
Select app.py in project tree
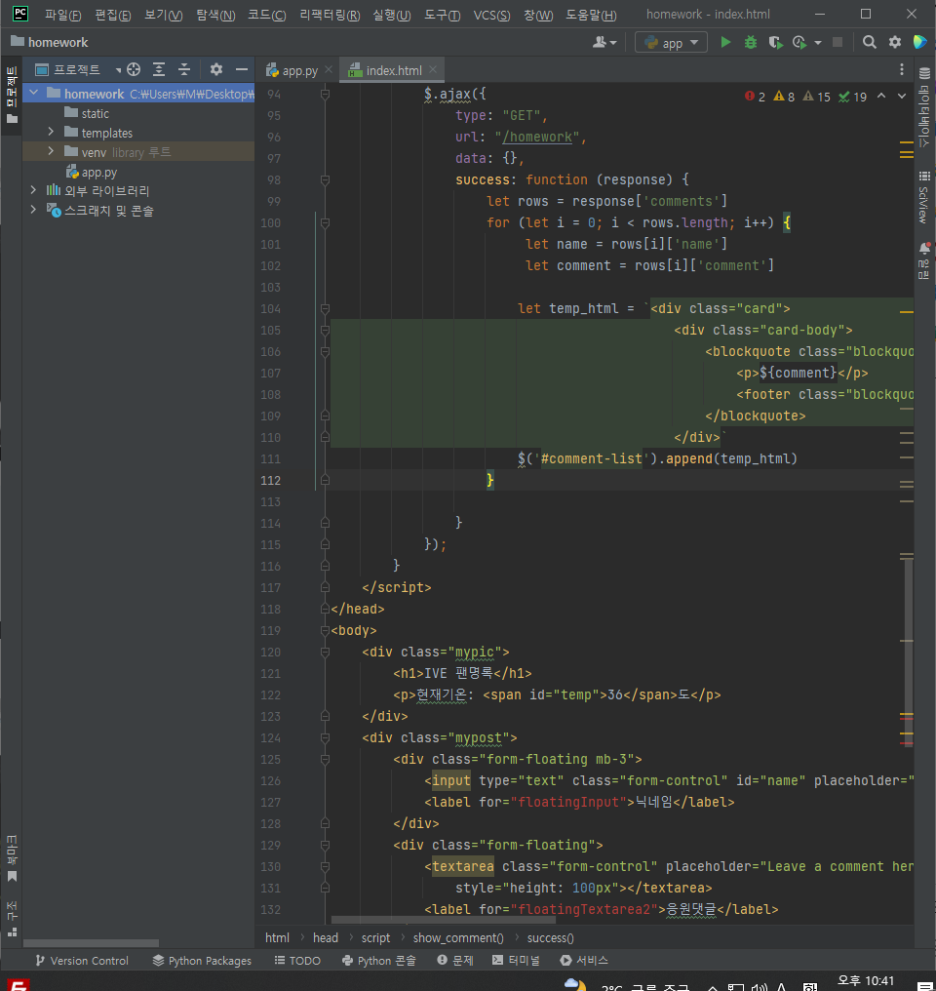point(98,172)
